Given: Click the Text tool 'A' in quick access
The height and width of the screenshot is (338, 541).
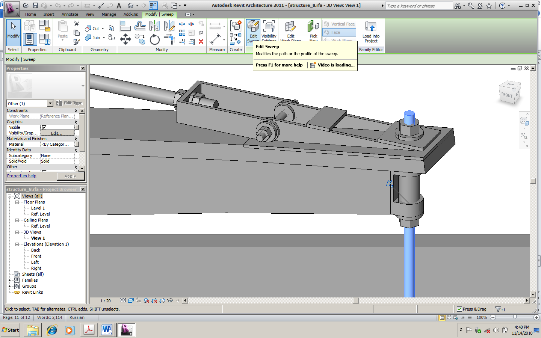Looking at the screenshot, I should coord(119,6).
